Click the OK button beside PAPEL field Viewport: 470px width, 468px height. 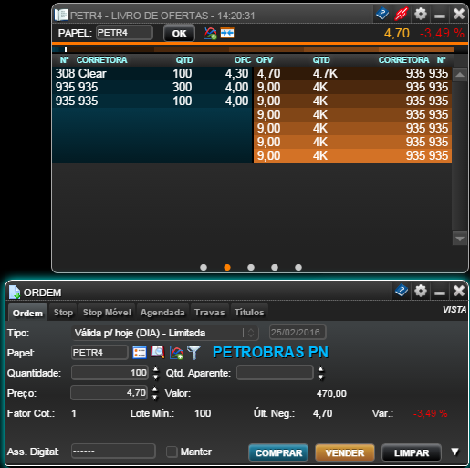click(x=179, y=33)
